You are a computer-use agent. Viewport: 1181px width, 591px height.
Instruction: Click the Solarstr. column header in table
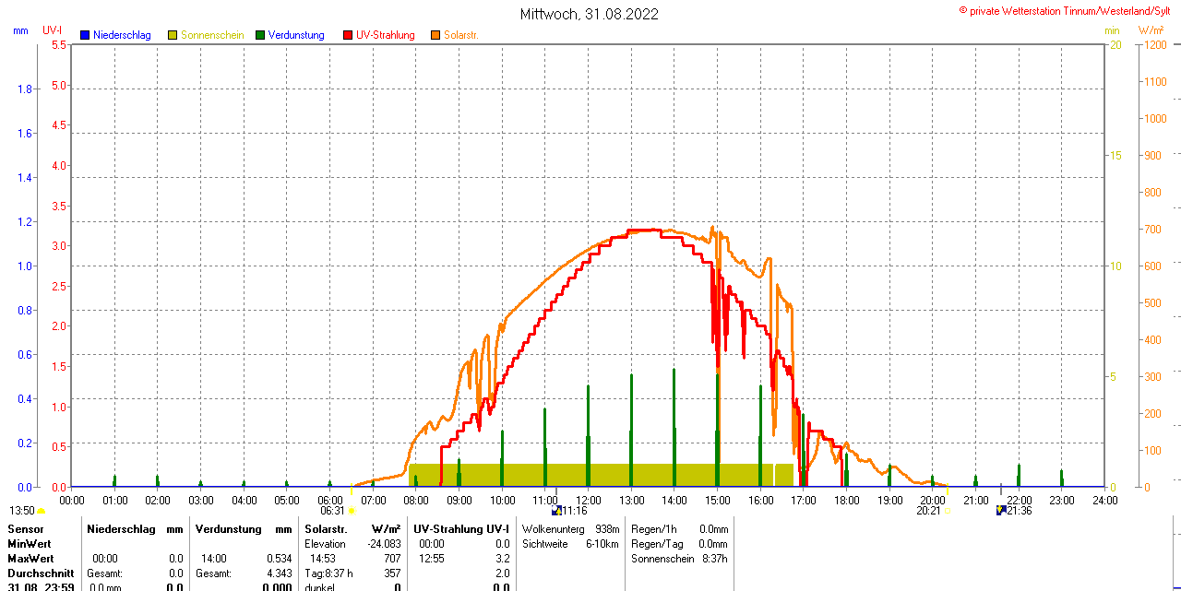326,529
